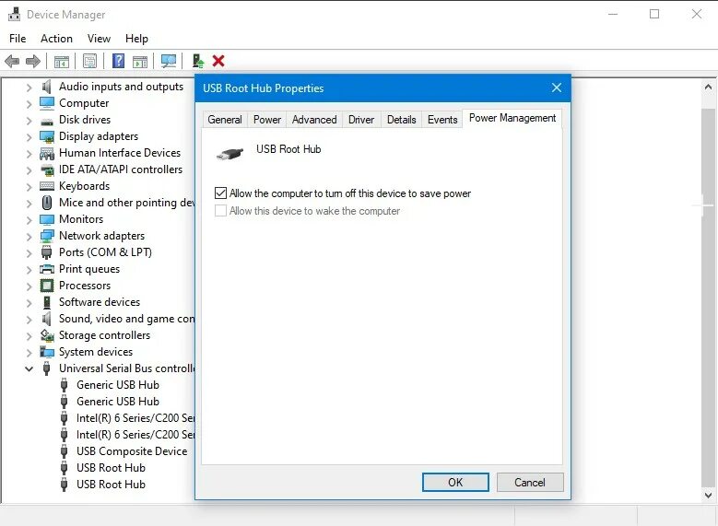Switch to the Details tab
718x526 pixels.
click(402, 120)
